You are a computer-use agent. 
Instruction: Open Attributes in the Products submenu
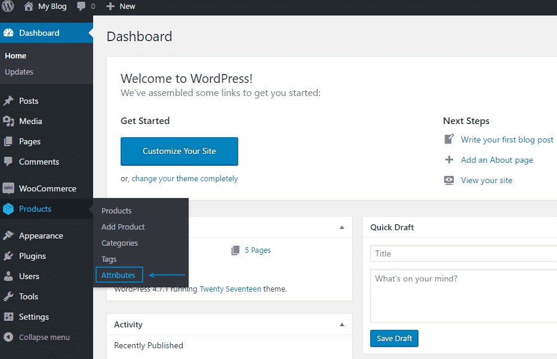point(118,275)
